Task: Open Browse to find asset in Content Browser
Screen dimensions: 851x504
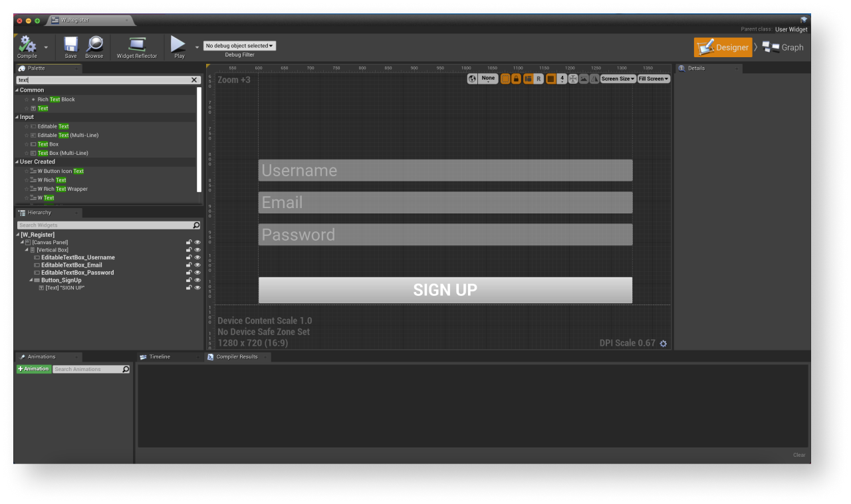Action: [94, 45]
